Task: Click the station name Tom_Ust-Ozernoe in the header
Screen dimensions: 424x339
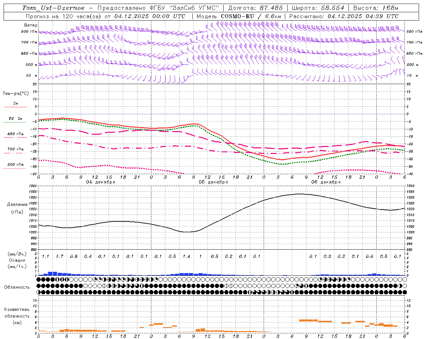Action: [x=53, y=8]
